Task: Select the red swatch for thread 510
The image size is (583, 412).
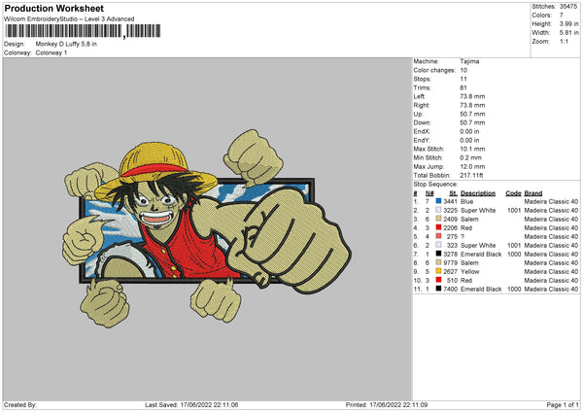Action: (439, 280)
